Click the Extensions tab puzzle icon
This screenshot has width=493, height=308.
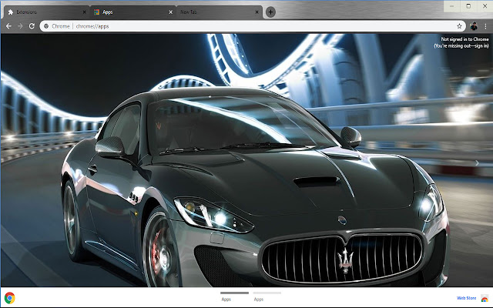click(11, 12)
